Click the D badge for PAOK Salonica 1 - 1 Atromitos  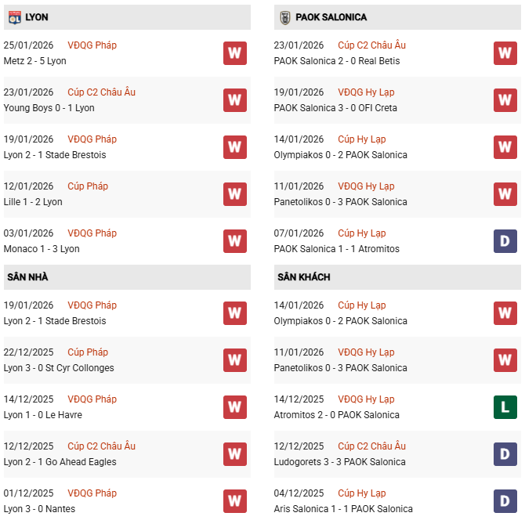tap(505, 241)
